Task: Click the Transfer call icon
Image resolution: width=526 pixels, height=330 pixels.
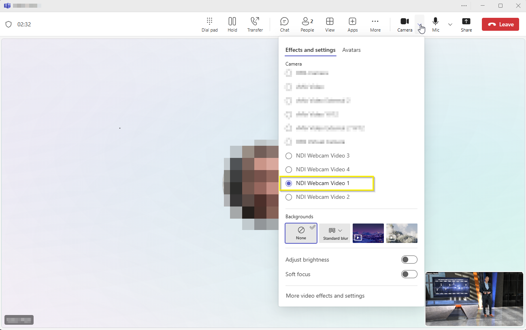Action: click(x=255, y=24)
